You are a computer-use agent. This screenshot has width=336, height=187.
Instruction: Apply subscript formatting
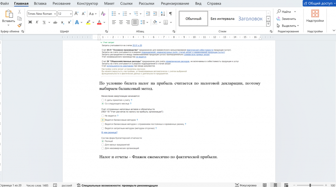click(62, 22)
